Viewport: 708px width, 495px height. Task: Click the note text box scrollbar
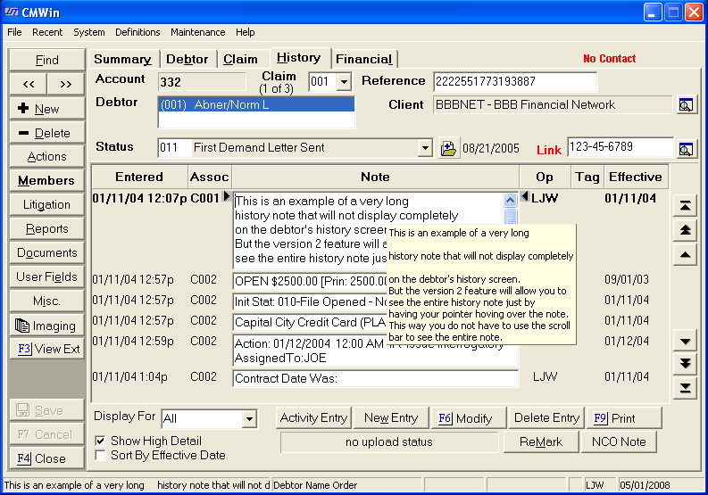click(x=510, y=217)
